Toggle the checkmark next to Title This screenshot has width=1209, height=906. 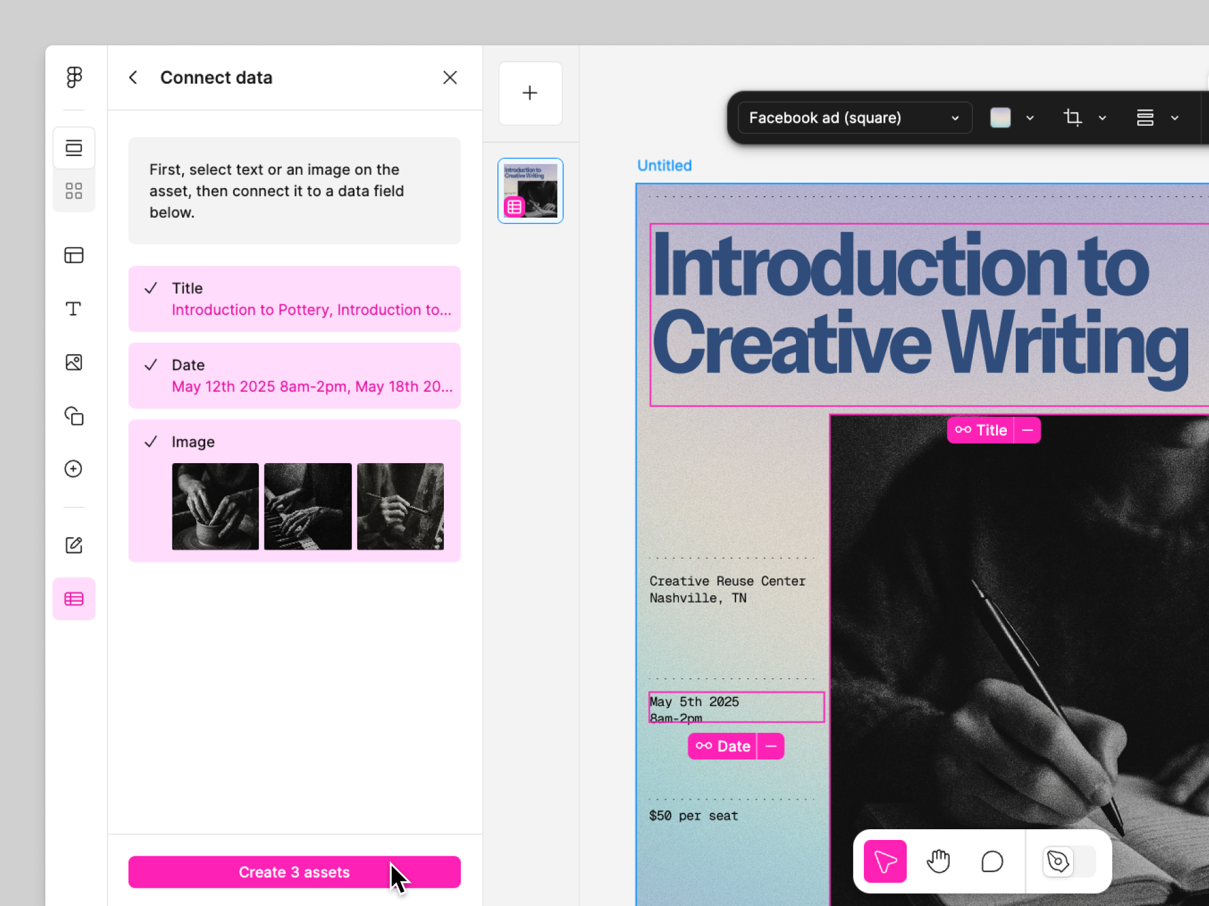pos(150,288)
